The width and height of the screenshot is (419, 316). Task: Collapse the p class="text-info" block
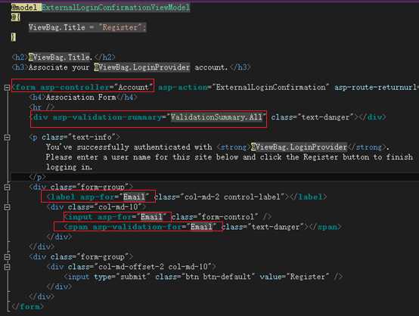pyautogui.click(x=7, y=138)
